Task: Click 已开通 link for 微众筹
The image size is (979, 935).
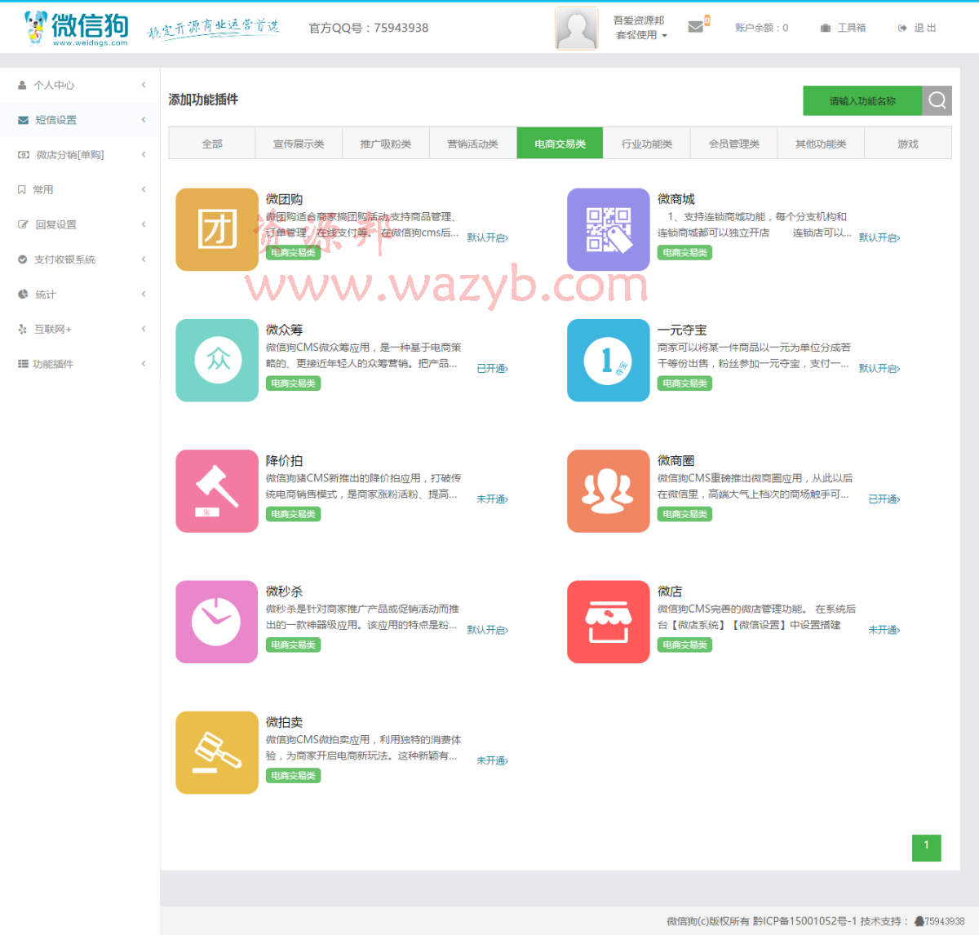Action: (493, 369)
